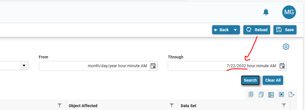This screenshot has height=110, width=305.
Task: Filter the Data Set column
Action: tap(284, 105)
